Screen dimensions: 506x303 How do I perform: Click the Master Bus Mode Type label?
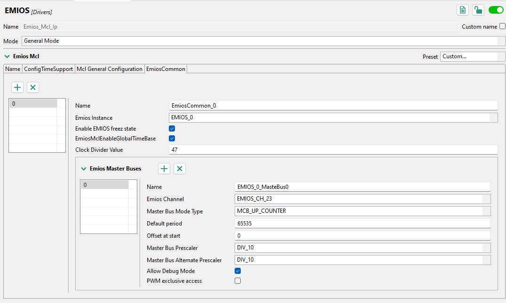(x=174, y=211)
